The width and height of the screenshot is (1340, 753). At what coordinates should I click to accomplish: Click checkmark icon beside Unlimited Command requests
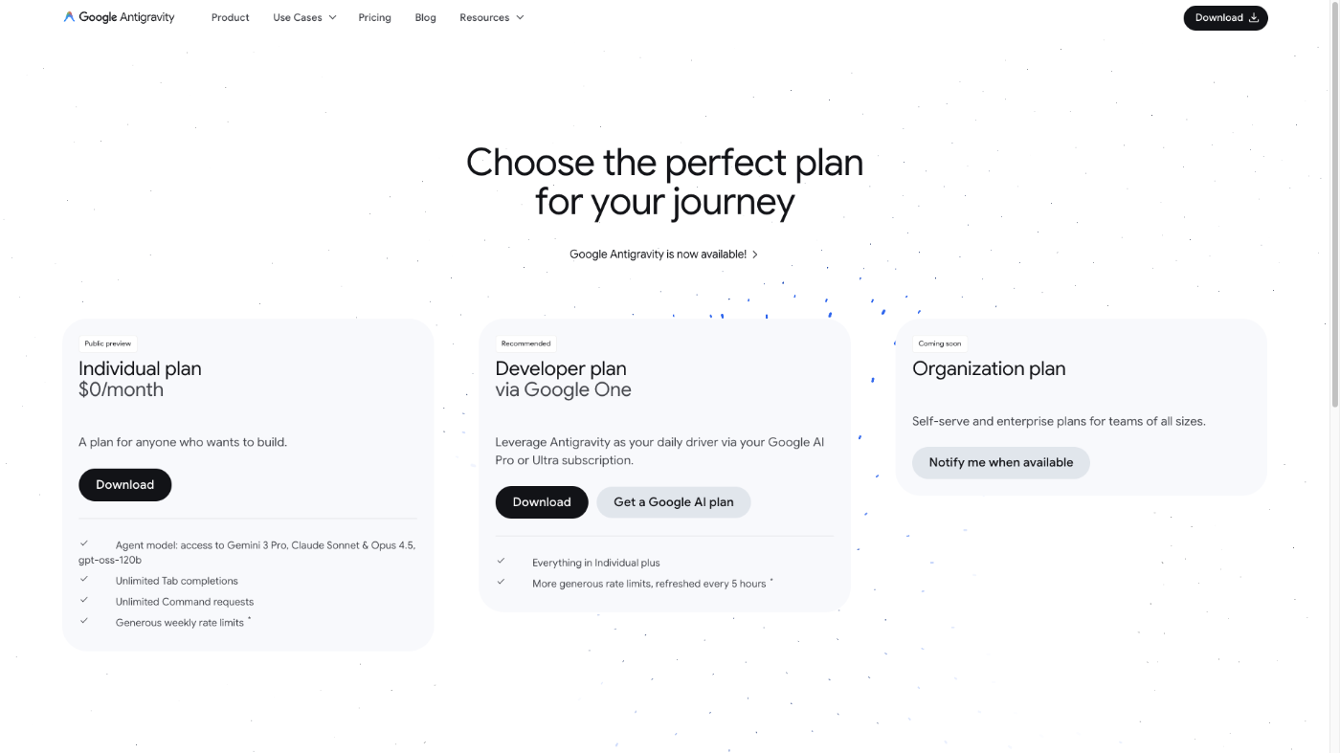point(84,600)
